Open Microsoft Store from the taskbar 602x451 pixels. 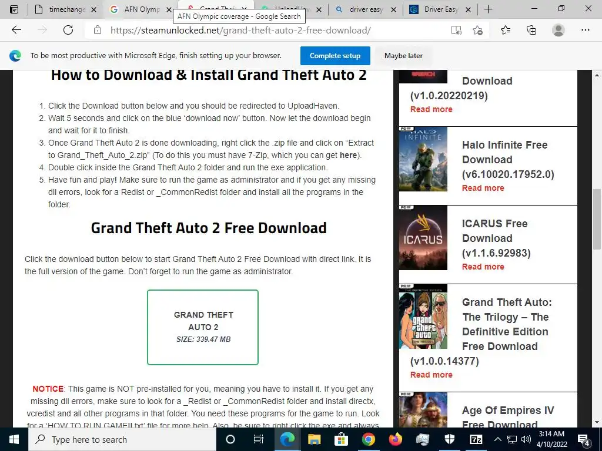(x=341, y=439)
